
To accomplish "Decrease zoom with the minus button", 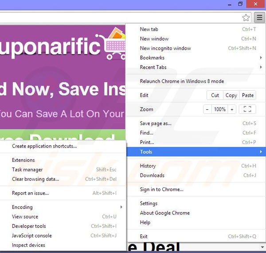I will coord(207,109).
